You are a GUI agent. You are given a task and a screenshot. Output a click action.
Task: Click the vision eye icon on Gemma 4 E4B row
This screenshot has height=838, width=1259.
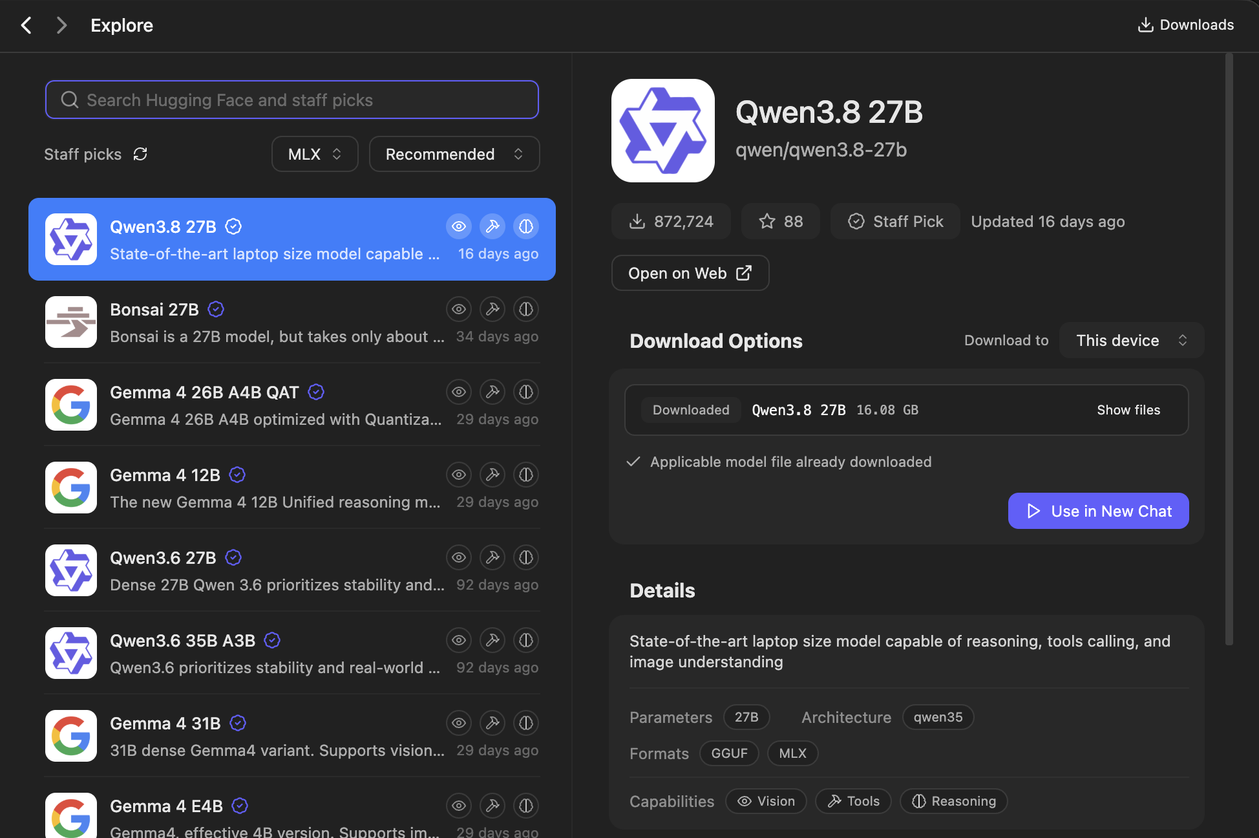pyautogui.click(x=459, y=806)
